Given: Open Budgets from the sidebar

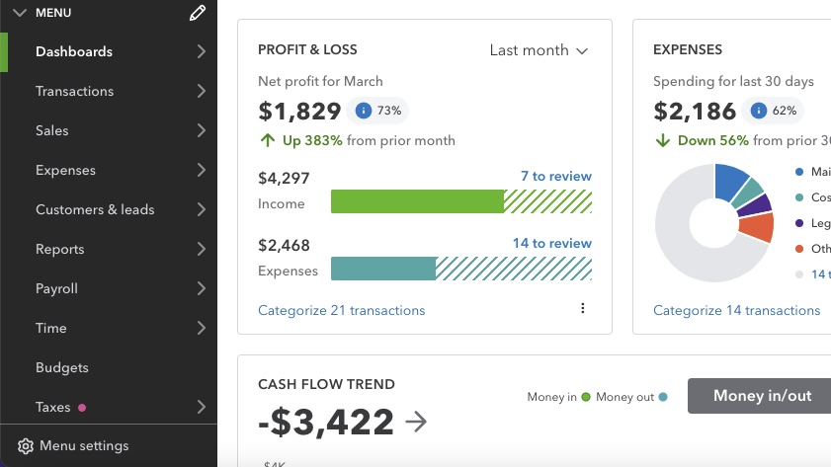Looking at the screenshot, I should coord(62,367).
